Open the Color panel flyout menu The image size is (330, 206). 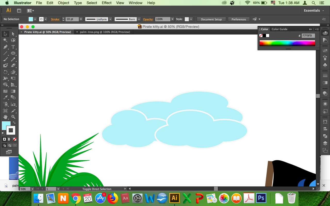(317, 29)
